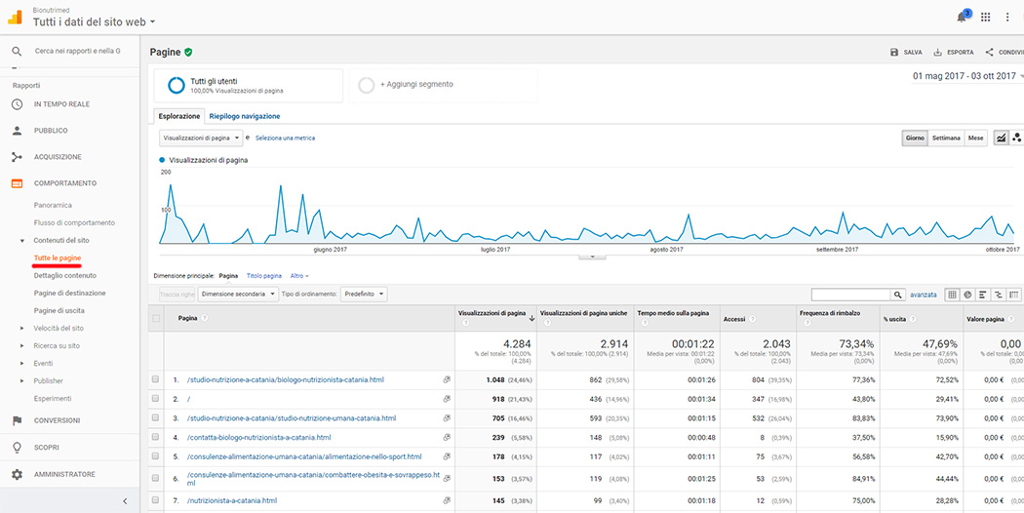This screenshot has height=513, width=1024.
Task: Select the performance bar view icon
Action: pos(983,295)
